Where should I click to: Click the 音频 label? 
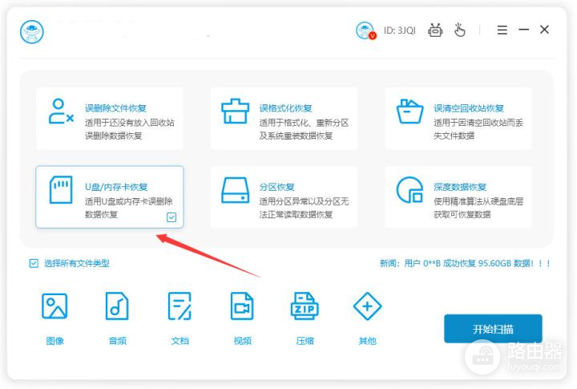pyautogui.click(x=117, y=341)
